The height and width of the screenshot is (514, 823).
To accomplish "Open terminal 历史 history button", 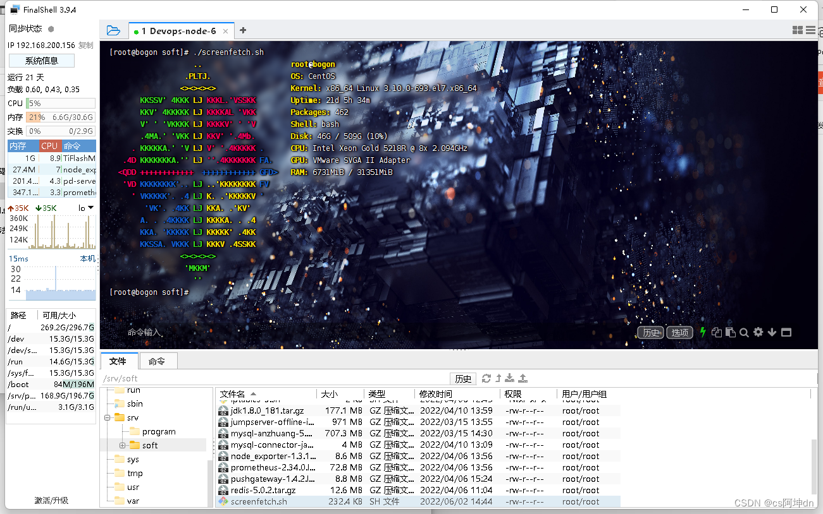I will point(651,333).
